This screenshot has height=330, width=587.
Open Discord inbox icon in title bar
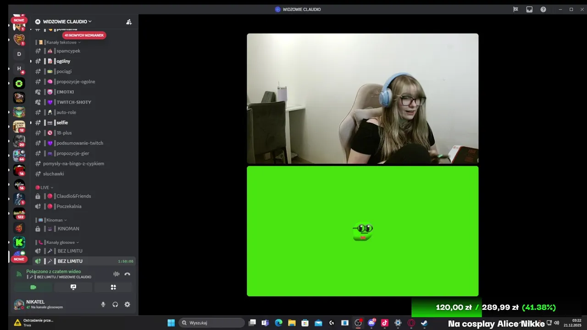[529, 9]
